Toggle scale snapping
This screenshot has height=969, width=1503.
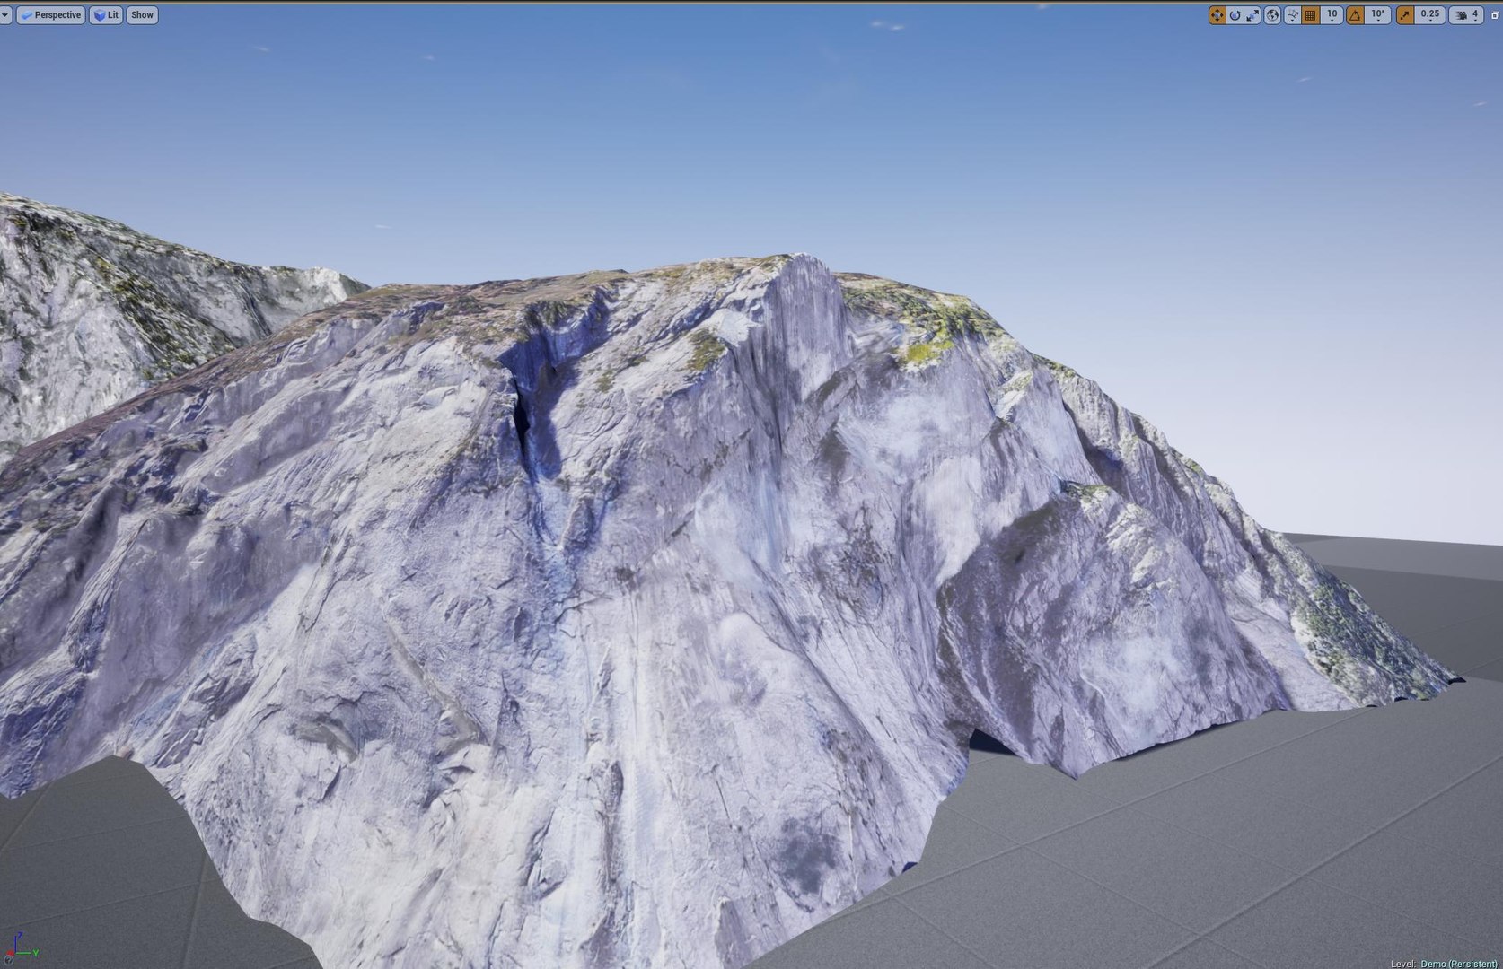coord(1405,15)
